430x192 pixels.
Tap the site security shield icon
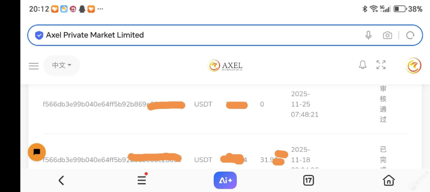pyautogui.click(x=39, y=35)
